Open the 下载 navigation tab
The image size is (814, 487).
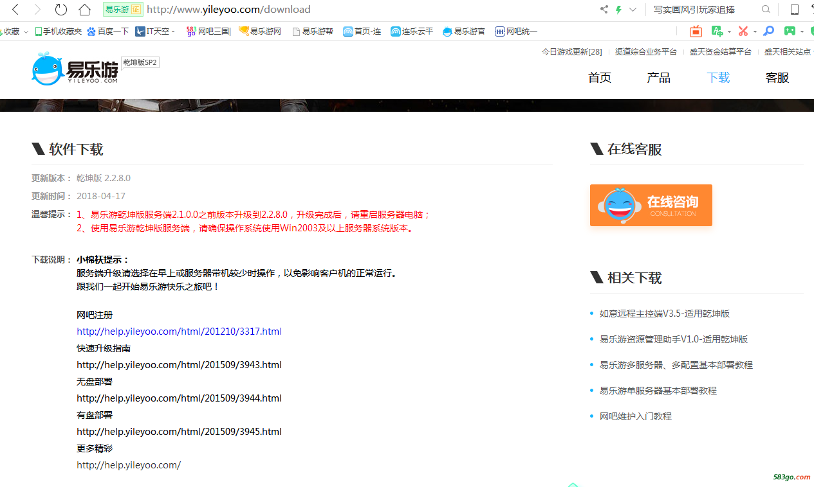pyautogui.click(x=718, y=78)
